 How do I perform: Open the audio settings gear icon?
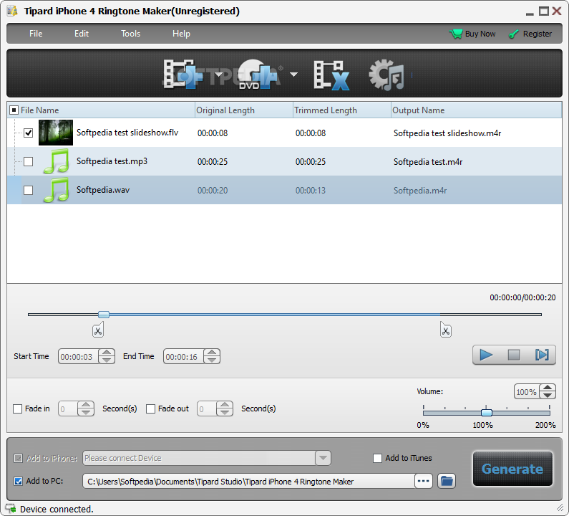pos(386,75)
